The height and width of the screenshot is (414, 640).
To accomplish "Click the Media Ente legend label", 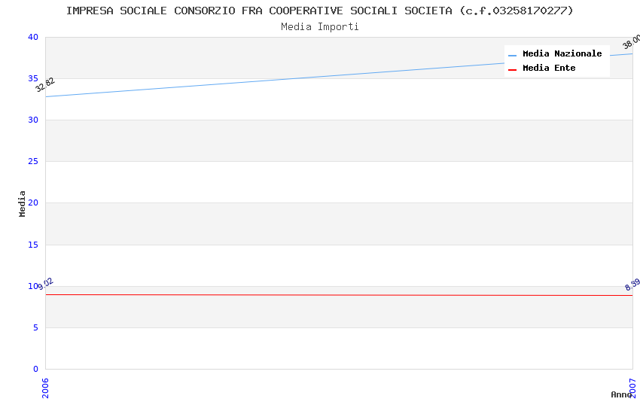I will coord(549,68).
